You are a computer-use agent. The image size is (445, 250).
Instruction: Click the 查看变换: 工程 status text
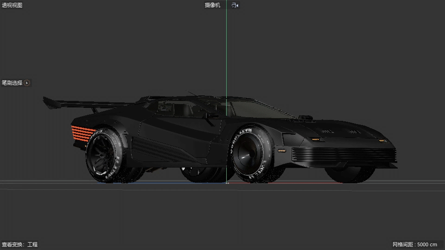pos(19,244)
